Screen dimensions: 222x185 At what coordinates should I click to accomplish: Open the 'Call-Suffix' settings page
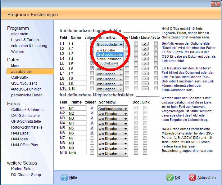pyautogui.click(x=20, y=77)
